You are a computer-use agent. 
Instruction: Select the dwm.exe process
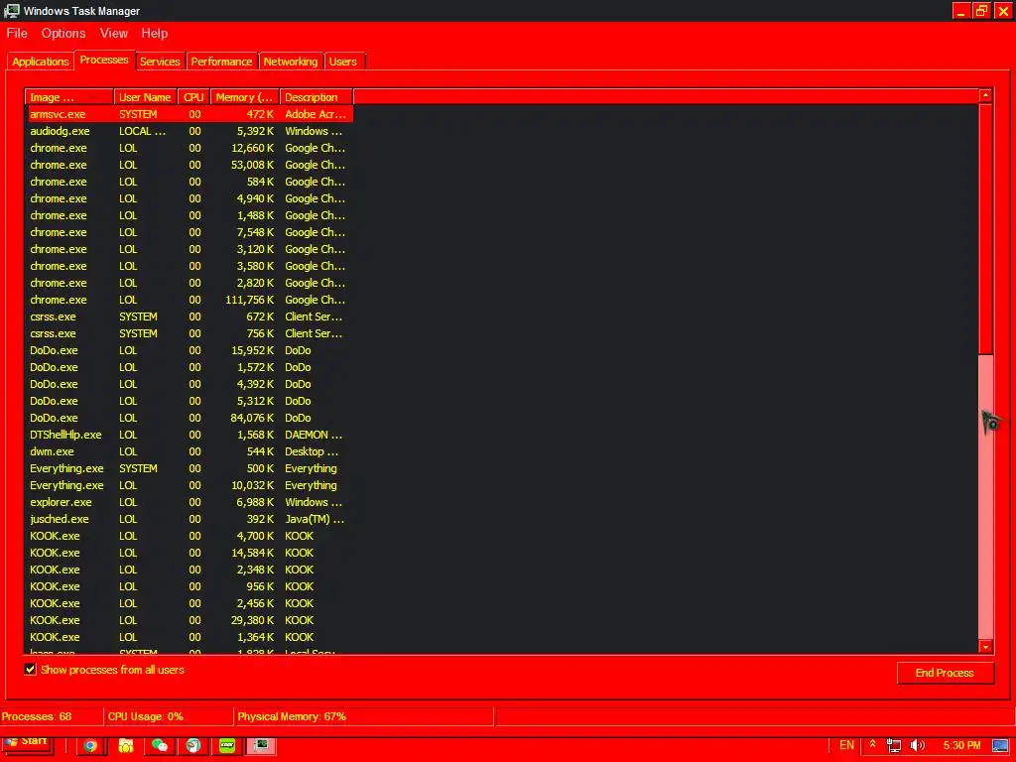click(x=190, y=451)
